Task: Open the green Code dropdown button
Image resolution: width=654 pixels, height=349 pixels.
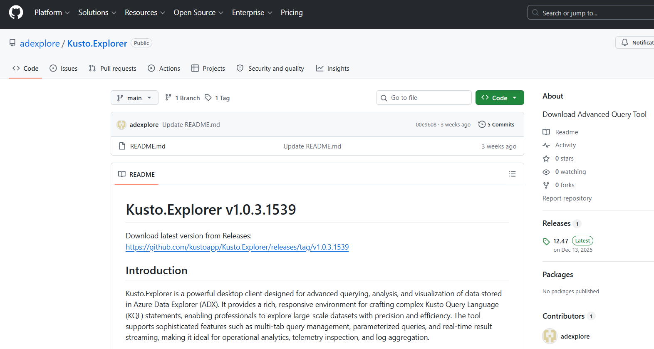Action: click(x=499, y=98)
